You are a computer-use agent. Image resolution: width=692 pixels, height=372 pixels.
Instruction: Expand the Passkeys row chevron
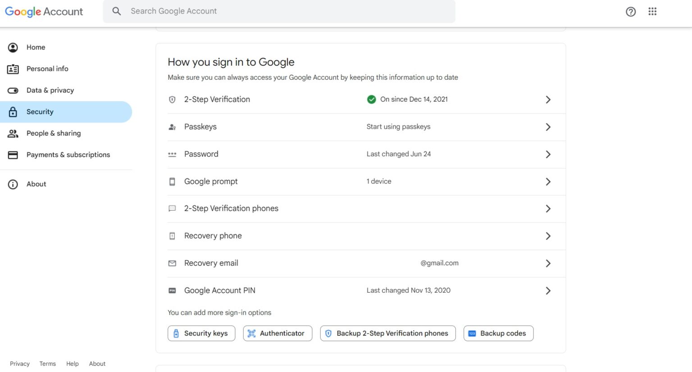coord(548,127)
